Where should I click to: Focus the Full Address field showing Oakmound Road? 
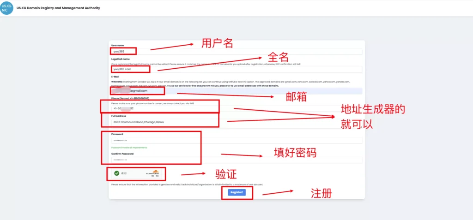point(236,122)
